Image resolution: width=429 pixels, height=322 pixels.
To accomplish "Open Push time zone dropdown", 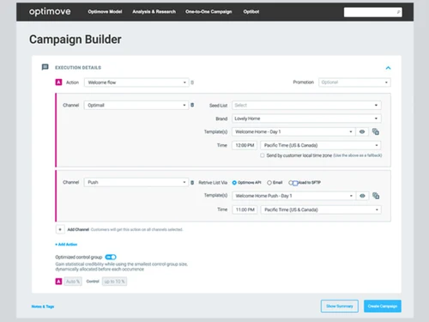I will (x=321, y=210).
